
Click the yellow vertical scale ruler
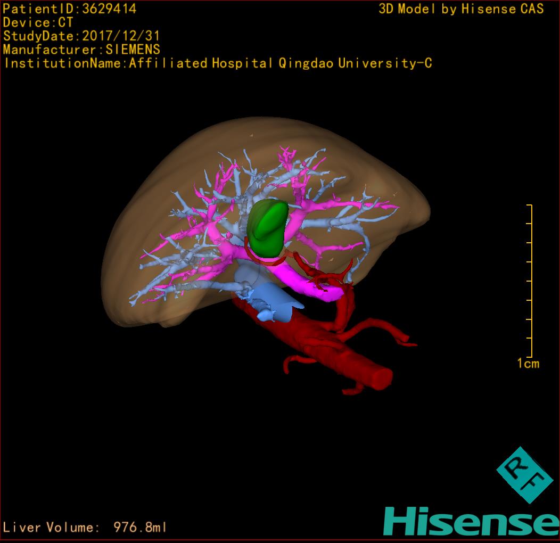coord(531,281)
